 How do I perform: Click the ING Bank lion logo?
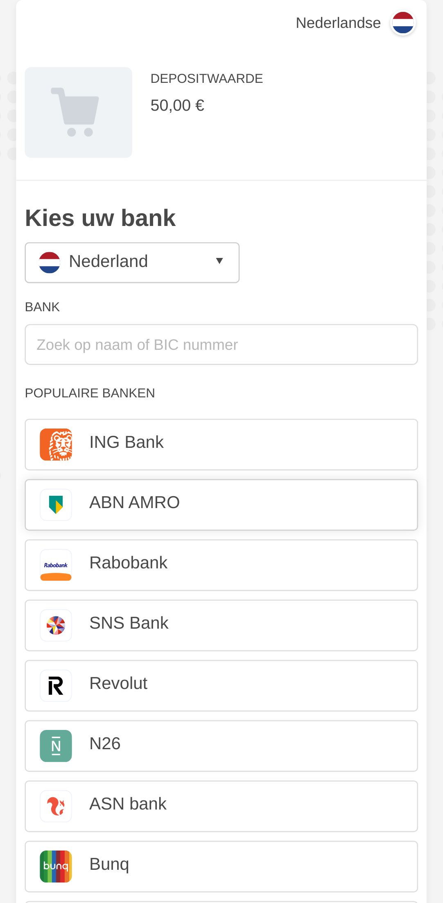tap(56, 445)
